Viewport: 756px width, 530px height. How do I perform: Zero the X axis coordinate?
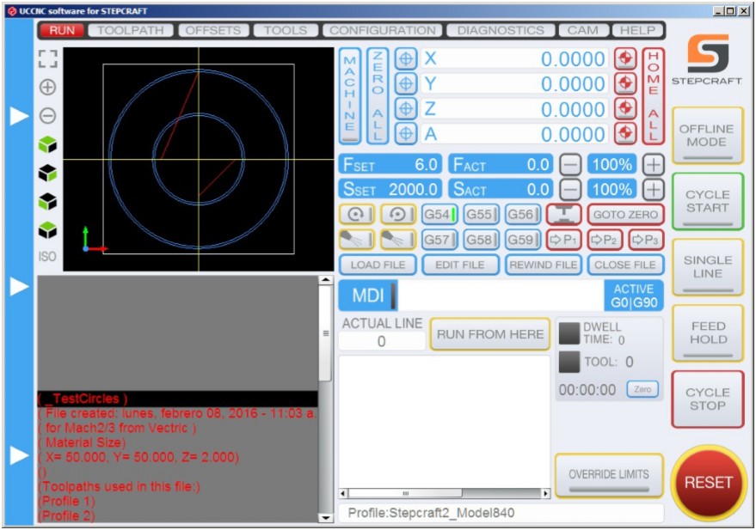[406, 58]
